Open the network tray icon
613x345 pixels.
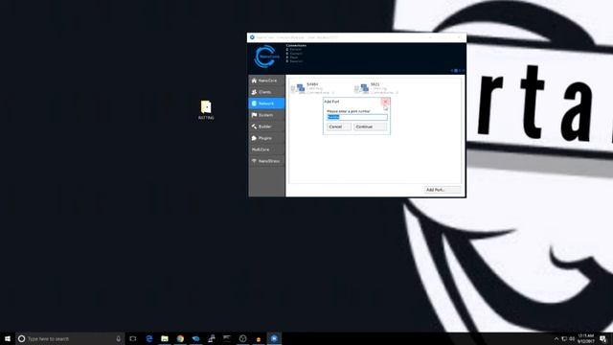pos(564,338)
